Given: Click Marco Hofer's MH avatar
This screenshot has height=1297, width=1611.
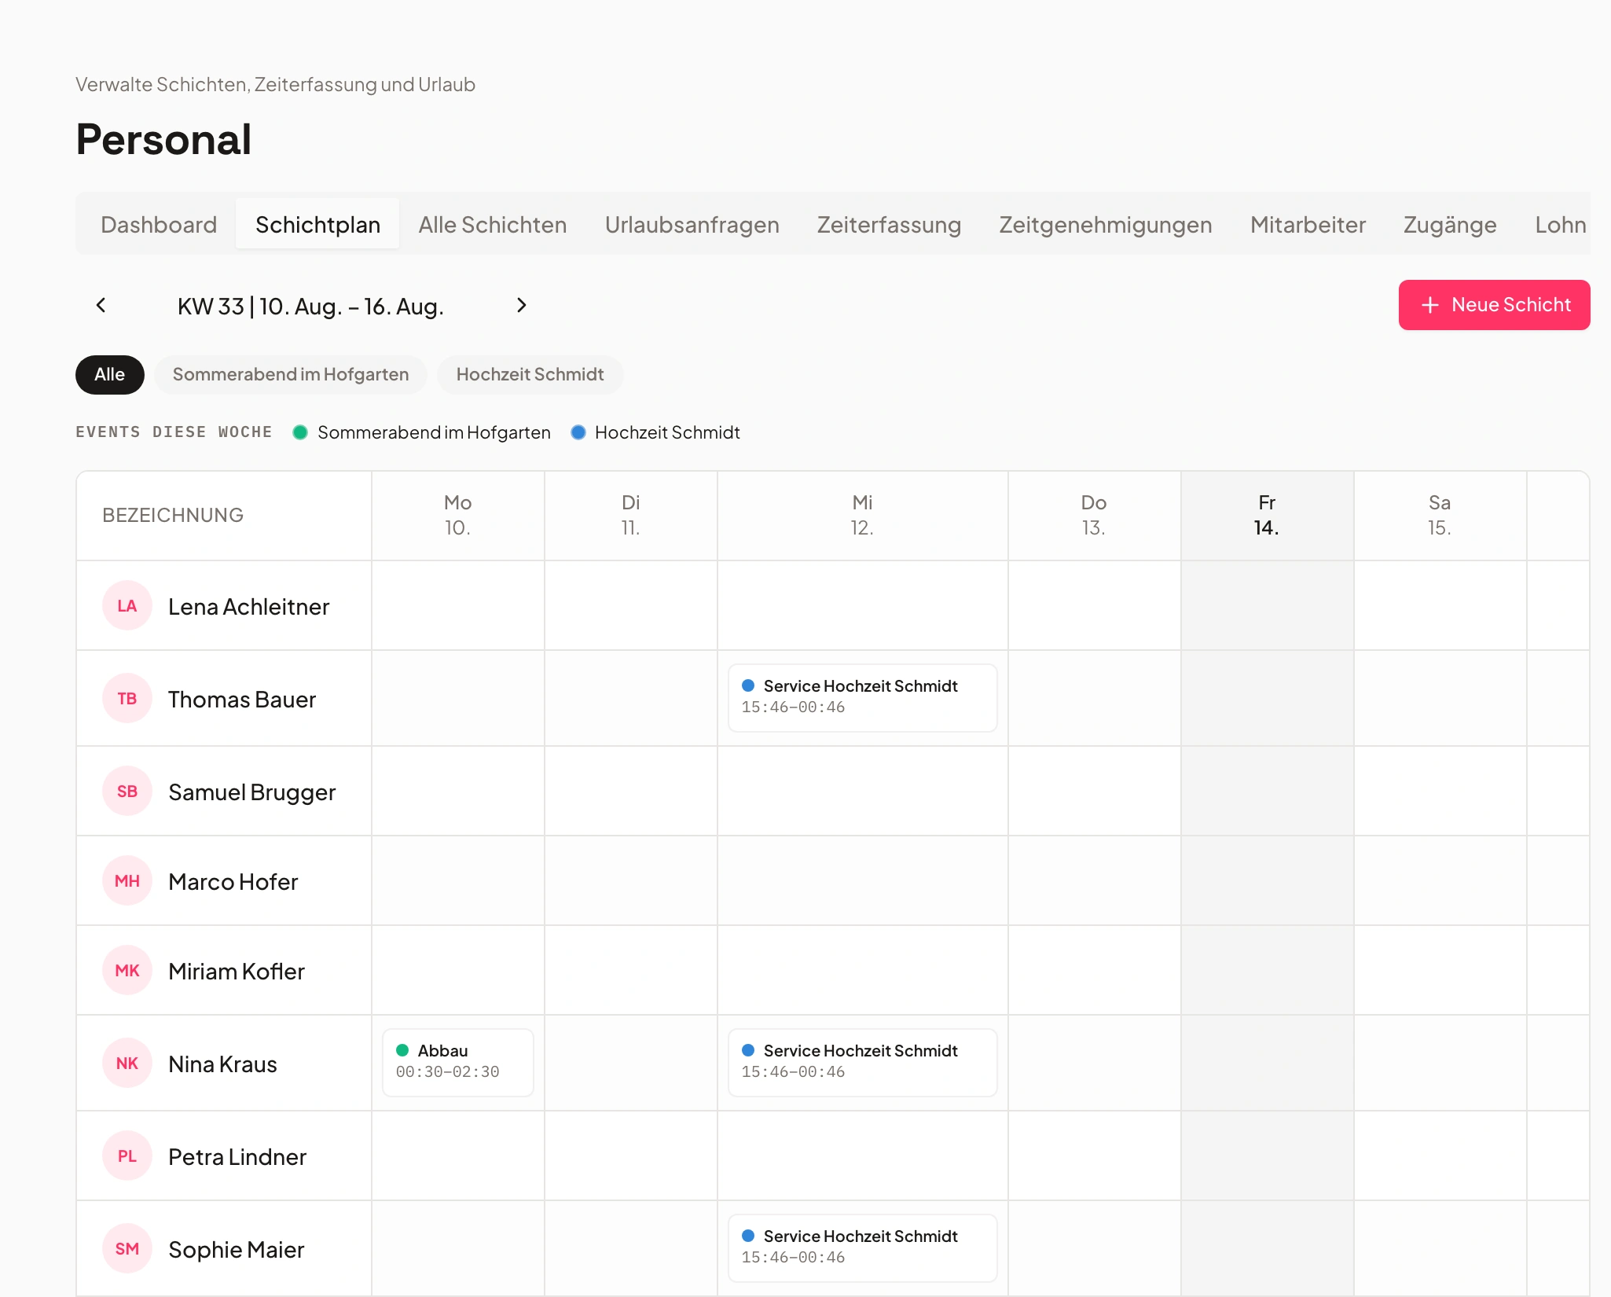Looking at the screenshot, I should (x=127, y=881).
